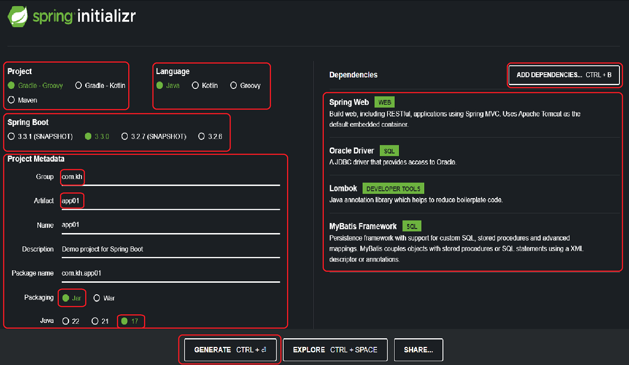Viewport: 629px width, 365px height.
Task: Focus the Group input field
Action: pyautogui.click(x=171, y=177)
